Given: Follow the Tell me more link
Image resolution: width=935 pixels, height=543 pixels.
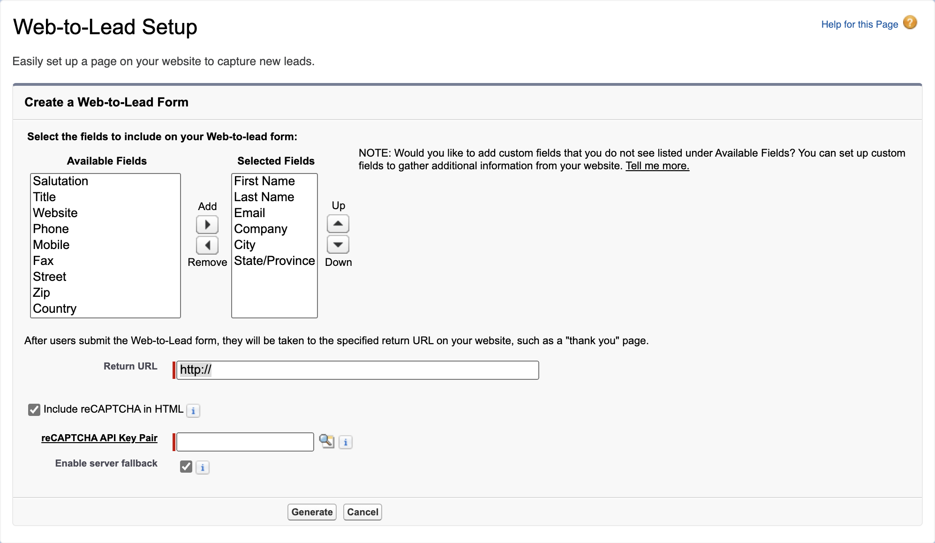Looking at the screenshot, I should (x=657, y=166).
